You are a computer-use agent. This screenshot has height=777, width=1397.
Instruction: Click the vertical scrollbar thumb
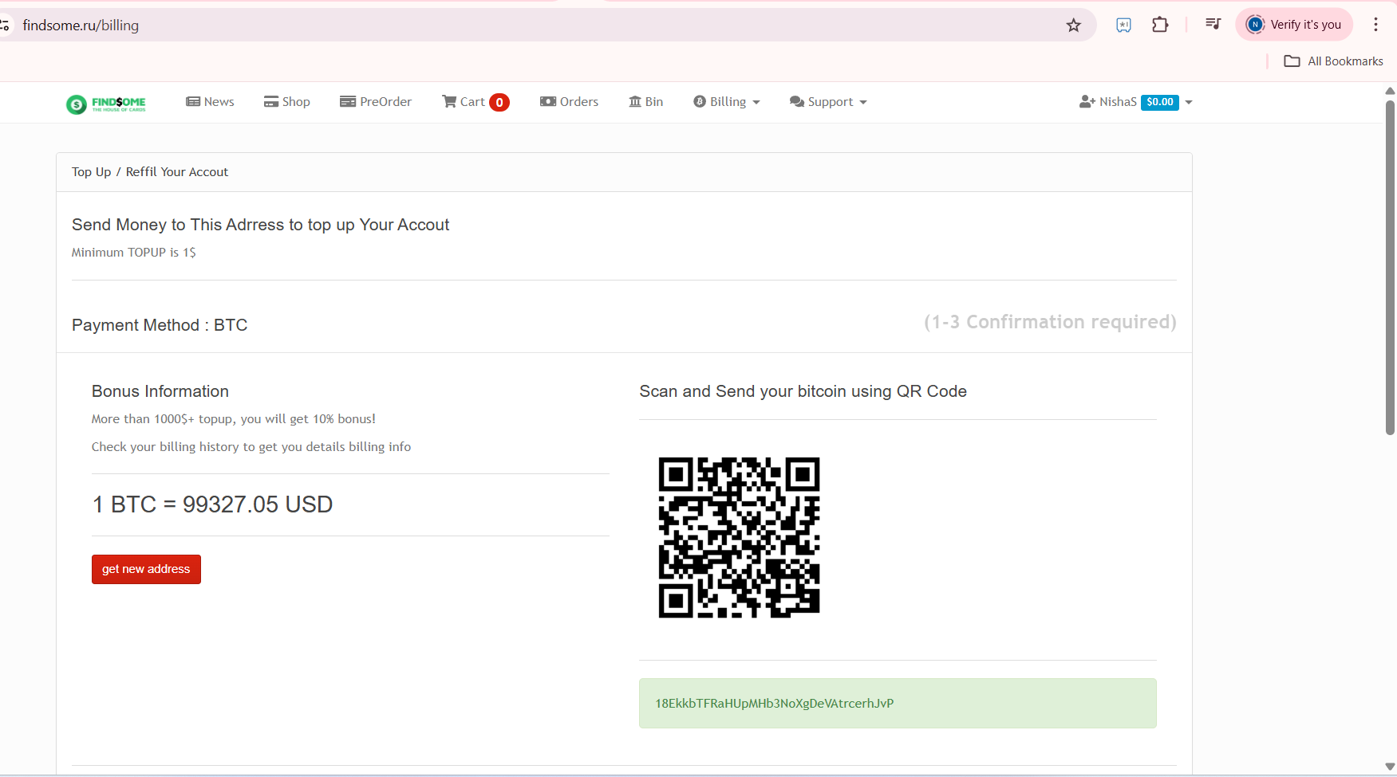coord(1390,267)
